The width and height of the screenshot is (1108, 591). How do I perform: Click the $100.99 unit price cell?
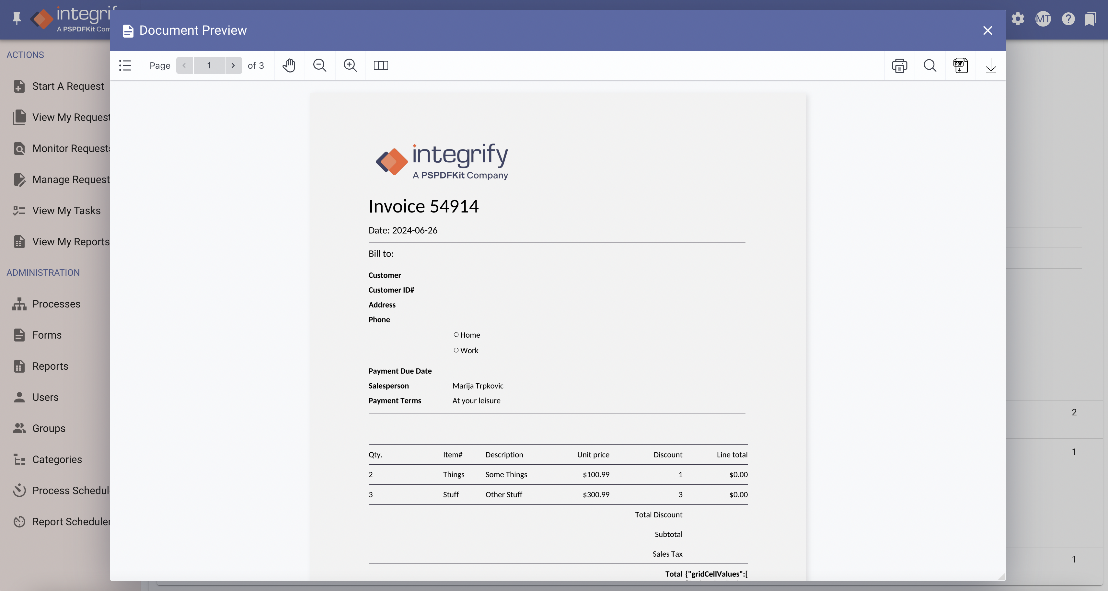pyautogui.click(x=596, y=474)
